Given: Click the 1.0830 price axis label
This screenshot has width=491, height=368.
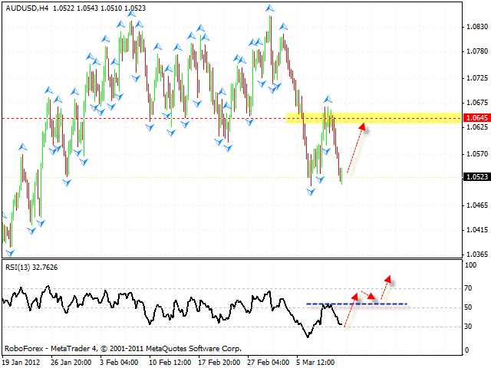Looking at the screenshot, I should coord(476,27).
